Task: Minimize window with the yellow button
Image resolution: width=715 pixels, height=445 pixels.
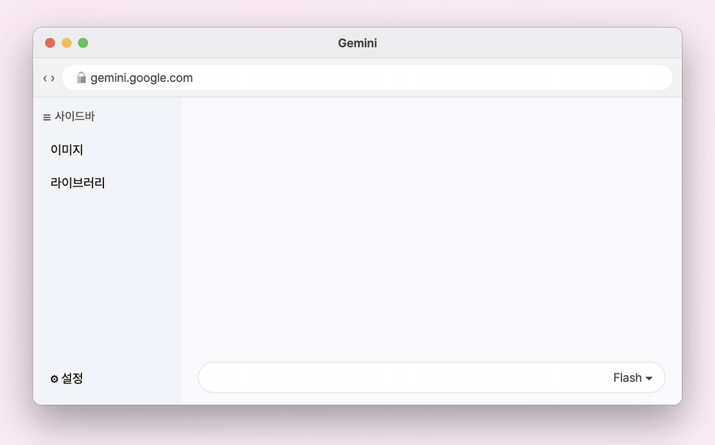Action: 67,43
